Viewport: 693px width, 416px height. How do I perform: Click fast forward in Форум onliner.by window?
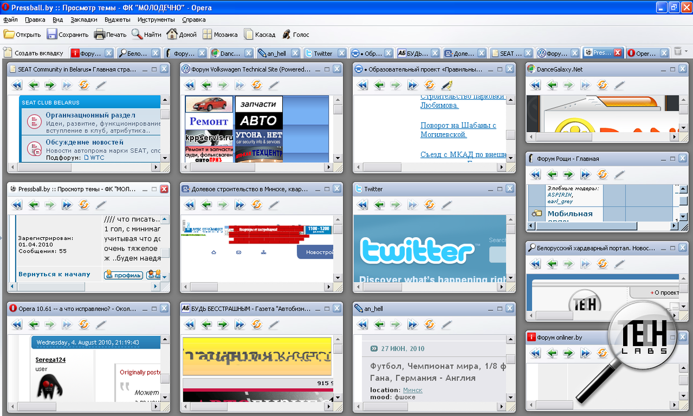pos(586,353)
